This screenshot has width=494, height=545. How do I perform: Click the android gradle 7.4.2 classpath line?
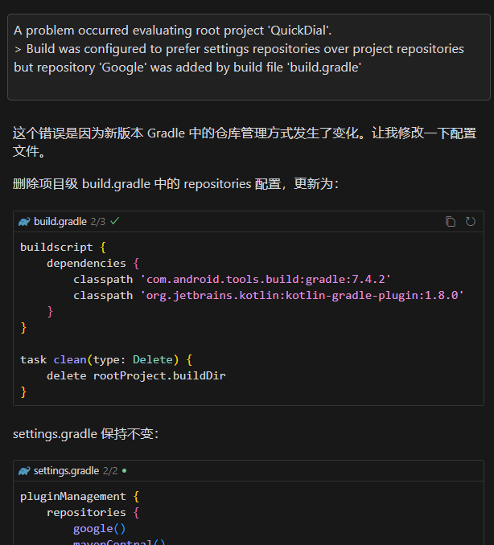tap(232, 279)
